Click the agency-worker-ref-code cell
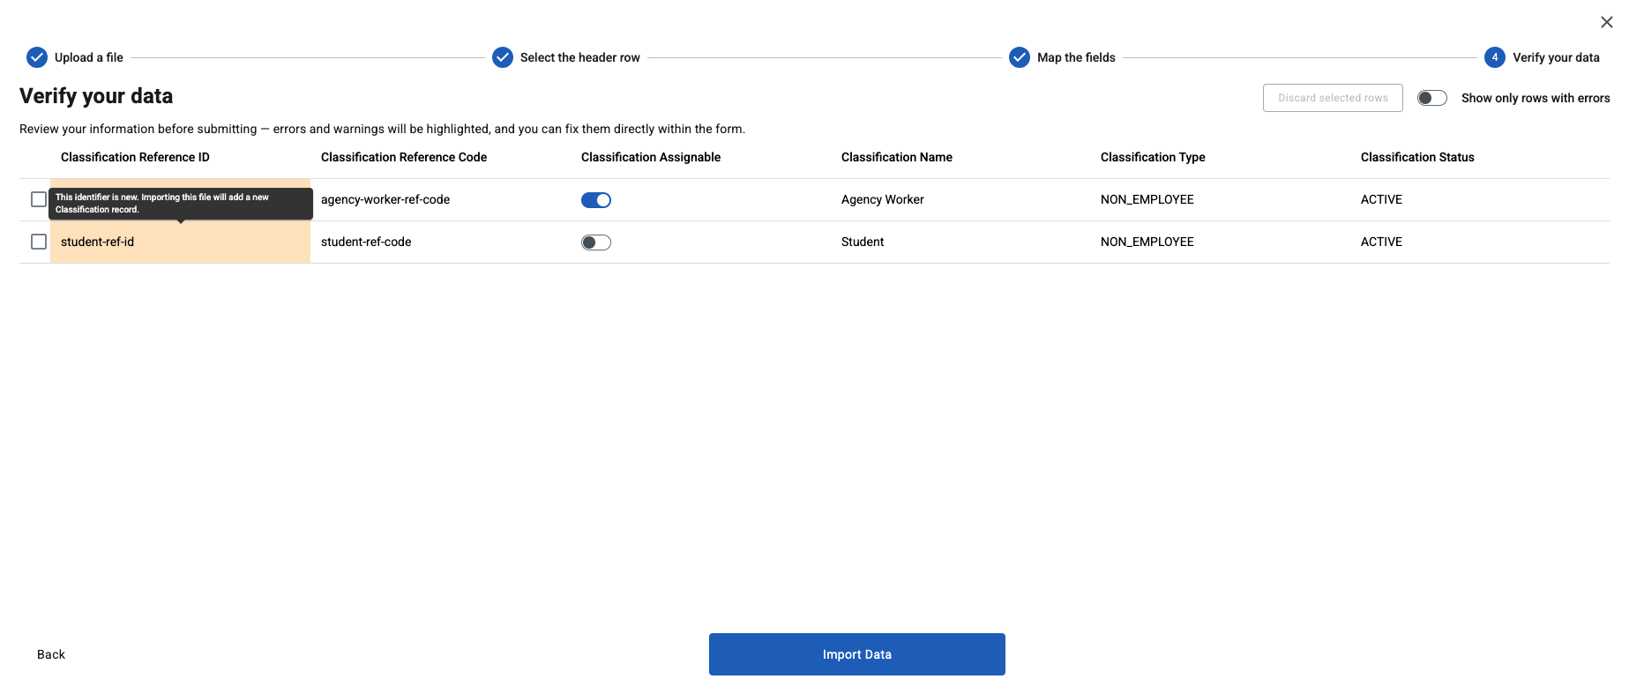 (x=440, y=199)
